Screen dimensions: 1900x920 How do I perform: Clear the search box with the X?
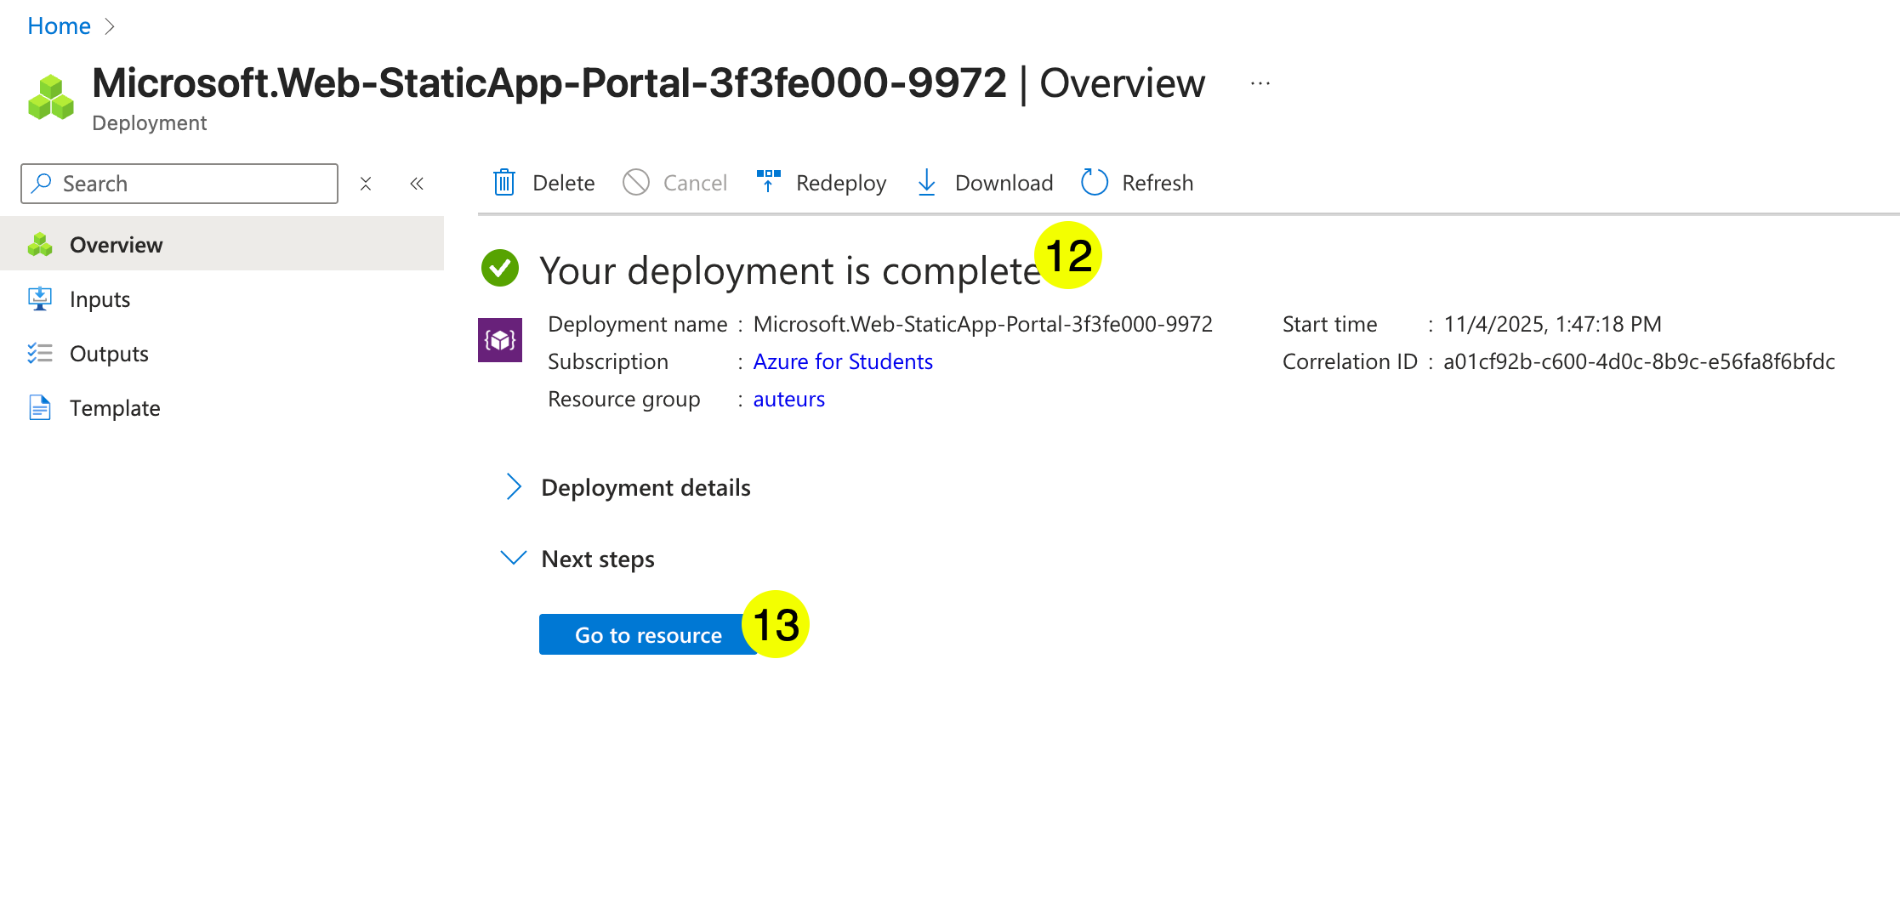[x=365, y=183]
